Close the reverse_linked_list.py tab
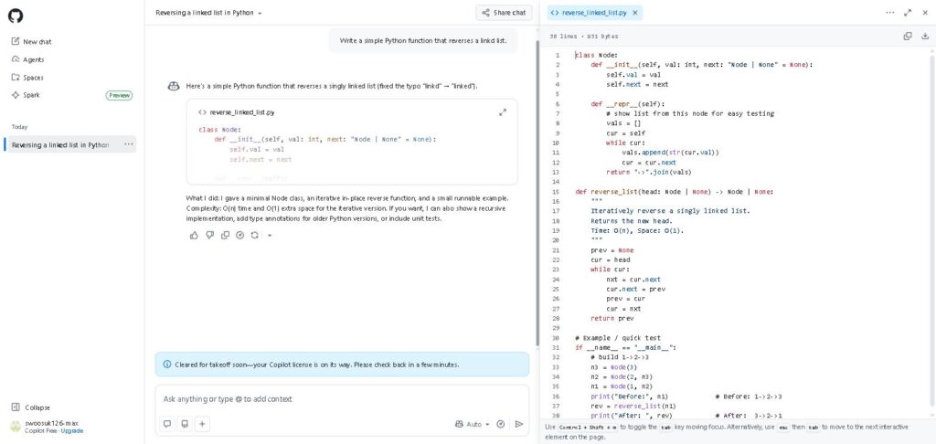This screenshot has height=444, width=936. 635,13
